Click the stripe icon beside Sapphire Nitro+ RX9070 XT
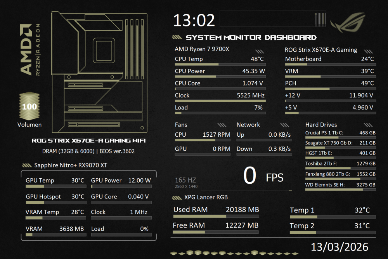388x259 pixels. coord(27,165)
